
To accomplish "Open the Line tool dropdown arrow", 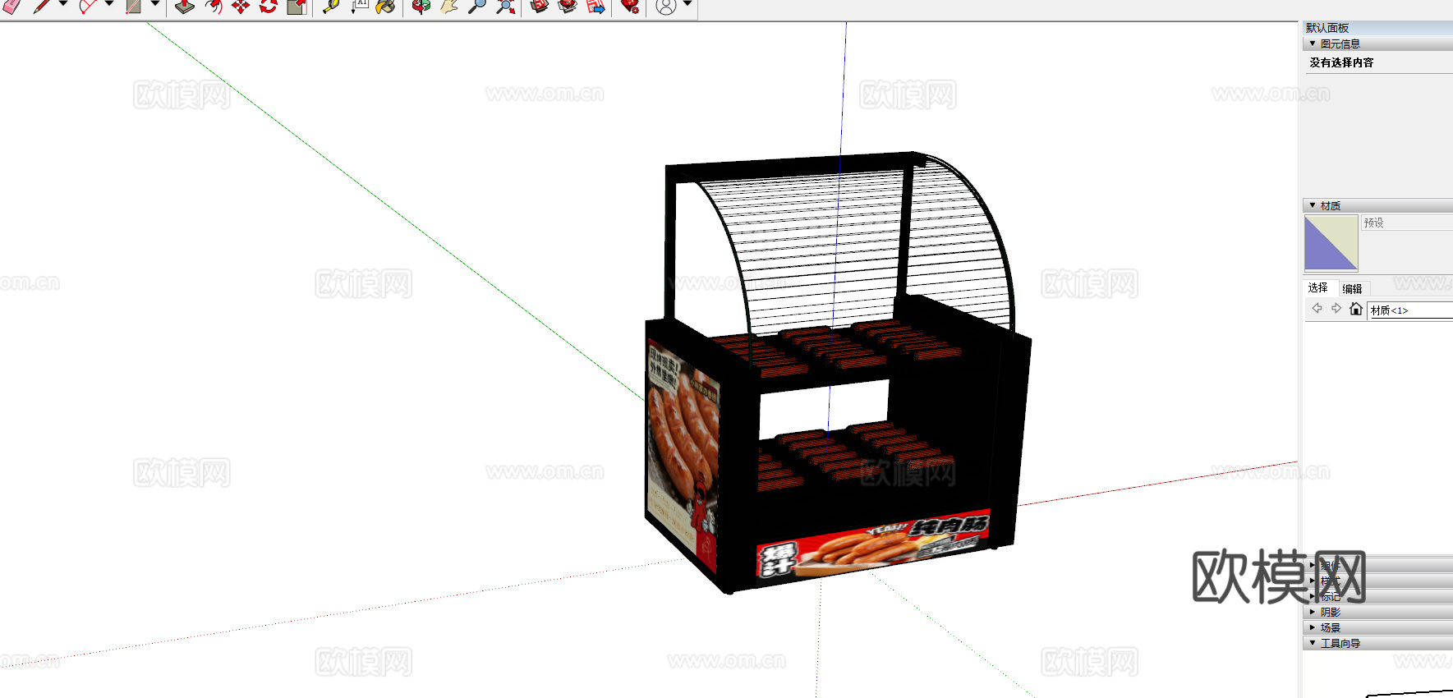I will click(x=62, y=5).
